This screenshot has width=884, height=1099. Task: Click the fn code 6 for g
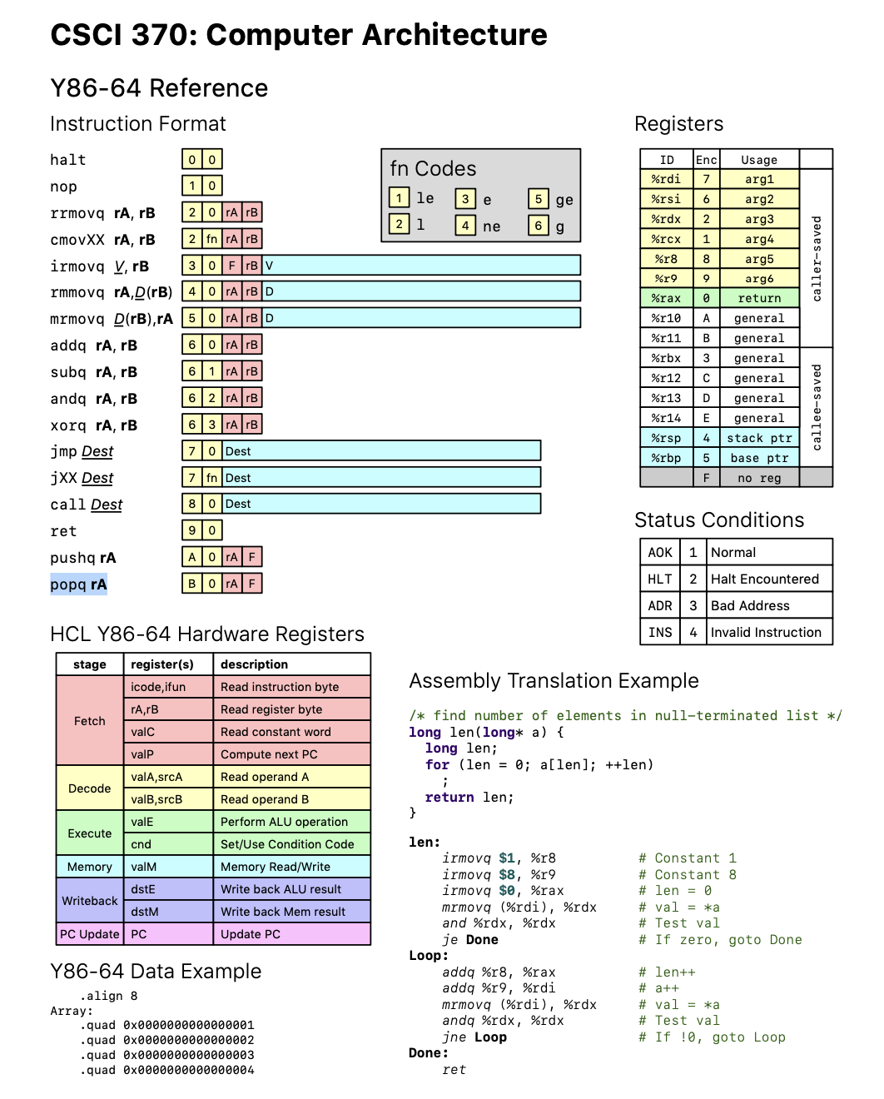click(x=538, y=226)
